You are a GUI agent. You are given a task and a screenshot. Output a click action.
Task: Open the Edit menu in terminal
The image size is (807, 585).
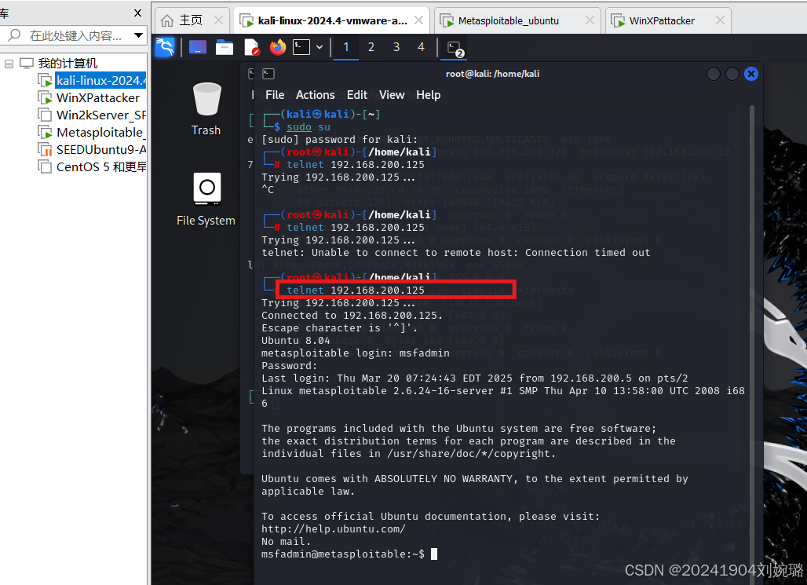(356, 95)
